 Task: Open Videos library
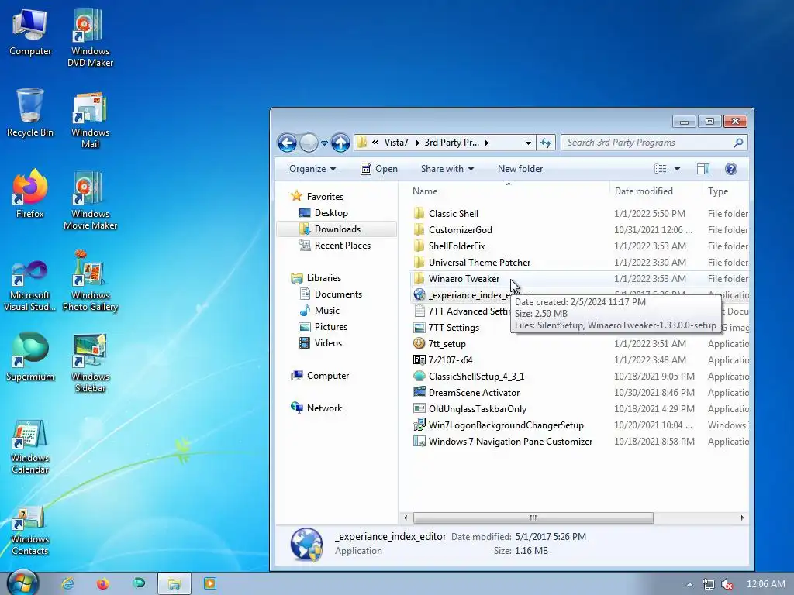coord(328,343)
